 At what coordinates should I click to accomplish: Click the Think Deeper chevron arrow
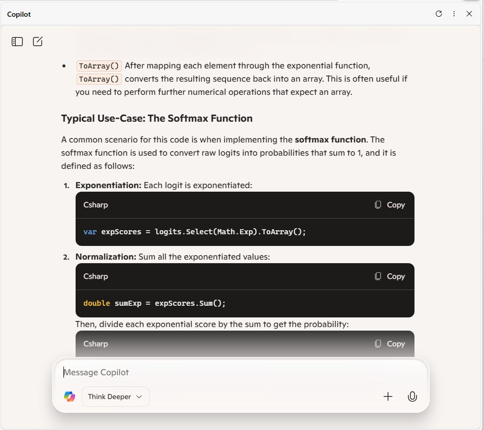point(139,397)
